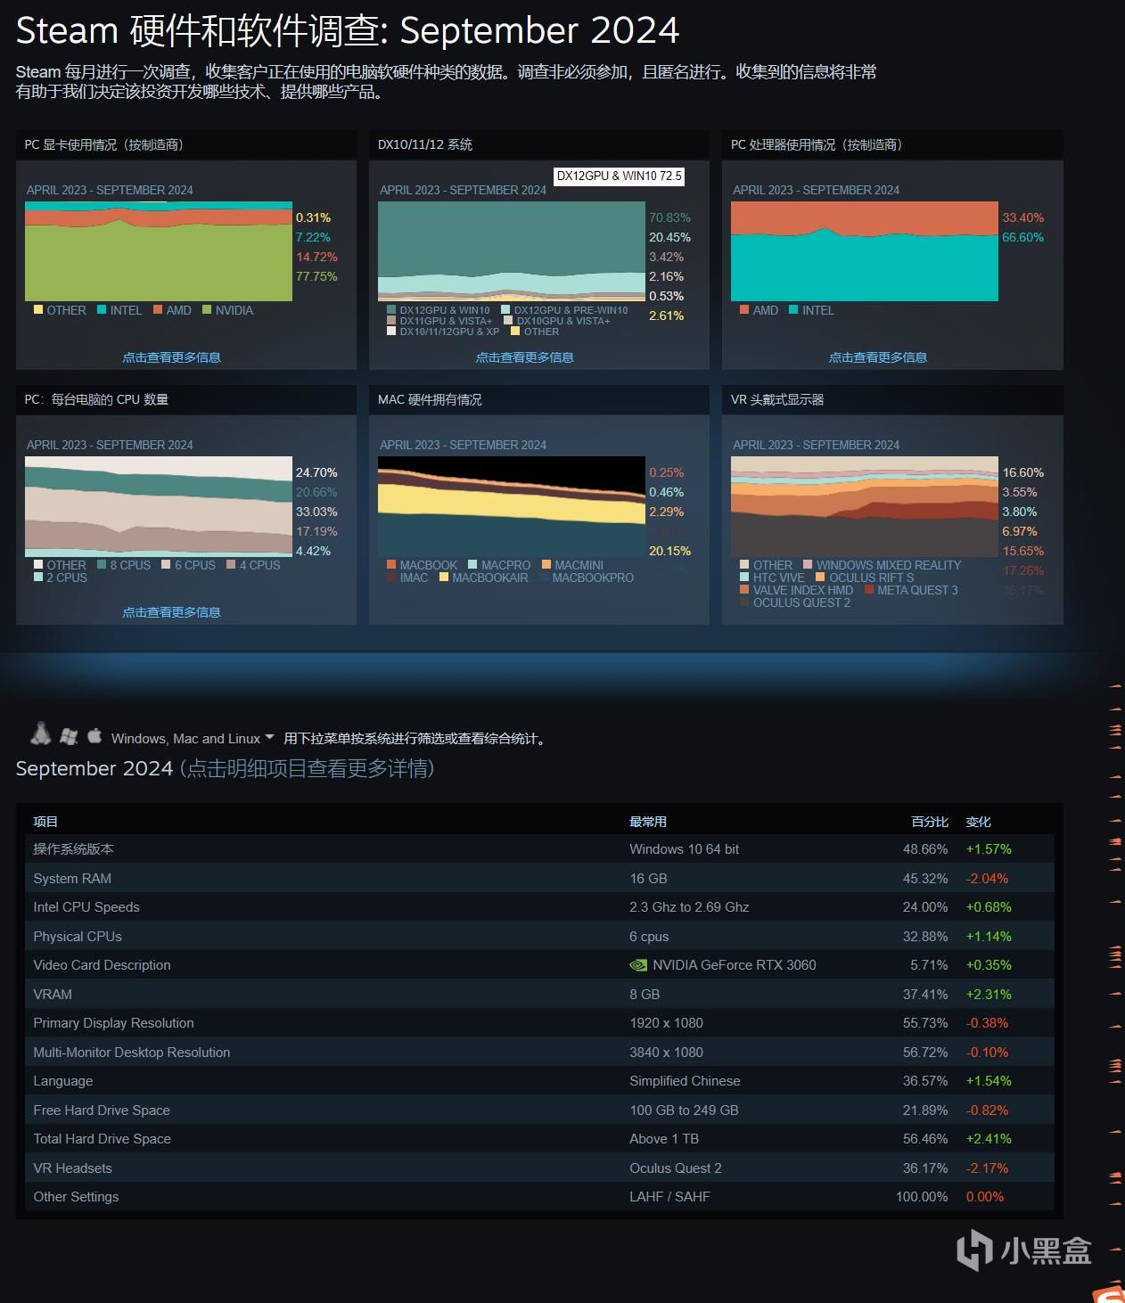Viewport: 1125px width, 1303px height.
Task: Click the 8 CPUS legend swatch
Action: point(102,565)
